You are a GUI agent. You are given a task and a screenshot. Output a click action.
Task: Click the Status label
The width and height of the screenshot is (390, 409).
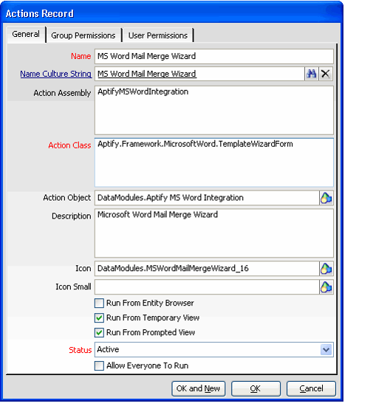click(x=80, y=350)
